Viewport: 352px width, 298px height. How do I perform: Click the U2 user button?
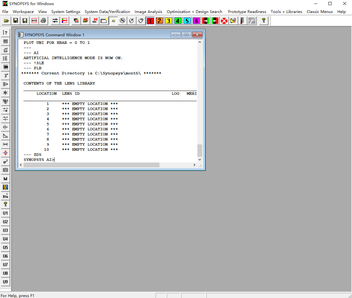pos(6,222)
